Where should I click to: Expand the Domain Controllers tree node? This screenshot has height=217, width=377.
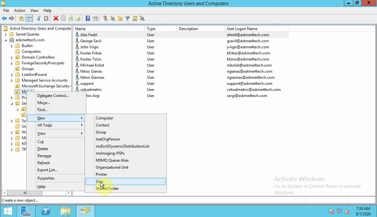coord(11,57)
